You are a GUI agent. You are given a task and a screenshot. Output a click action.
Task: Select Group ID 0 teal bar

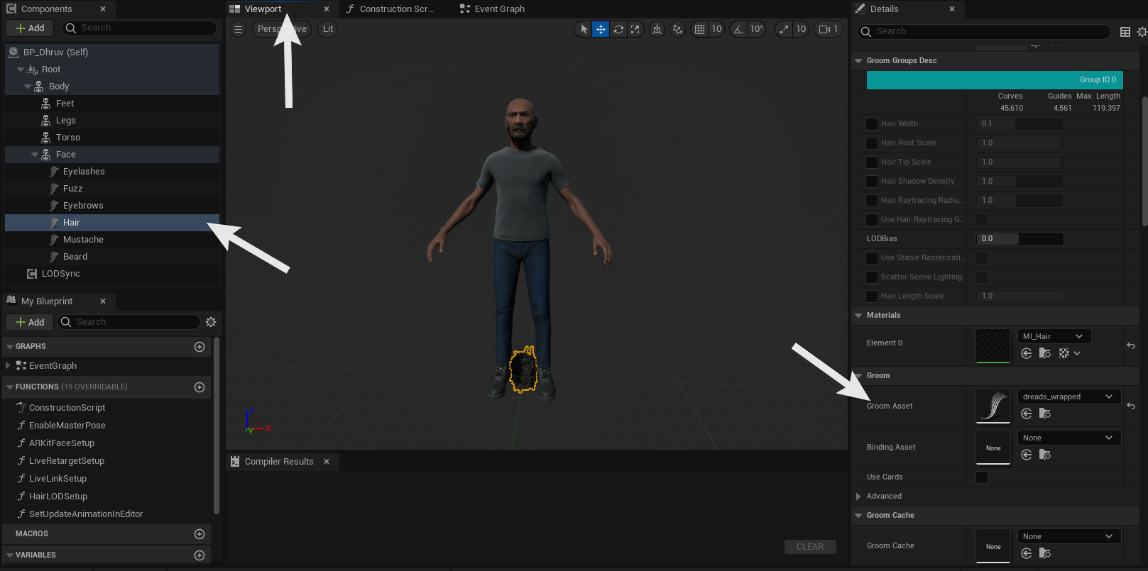point(995,80)
